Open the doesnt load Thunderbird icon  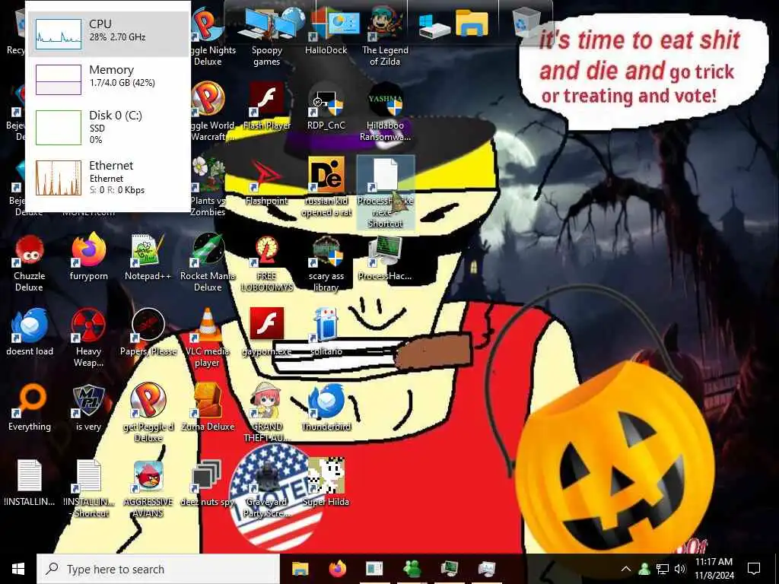(x=30, y=333)
